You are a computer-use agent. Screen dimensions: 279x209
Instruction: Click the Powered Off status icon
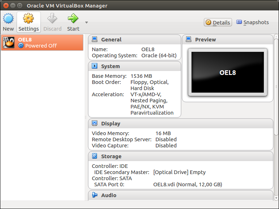pos(21,45)
